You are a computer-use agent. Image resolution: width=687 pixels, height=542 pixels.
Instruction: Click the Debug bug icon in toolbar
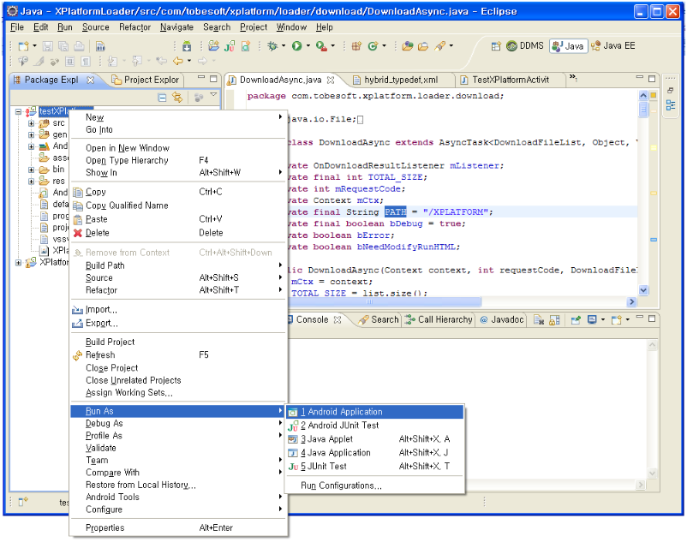click(x=274, y=45)
